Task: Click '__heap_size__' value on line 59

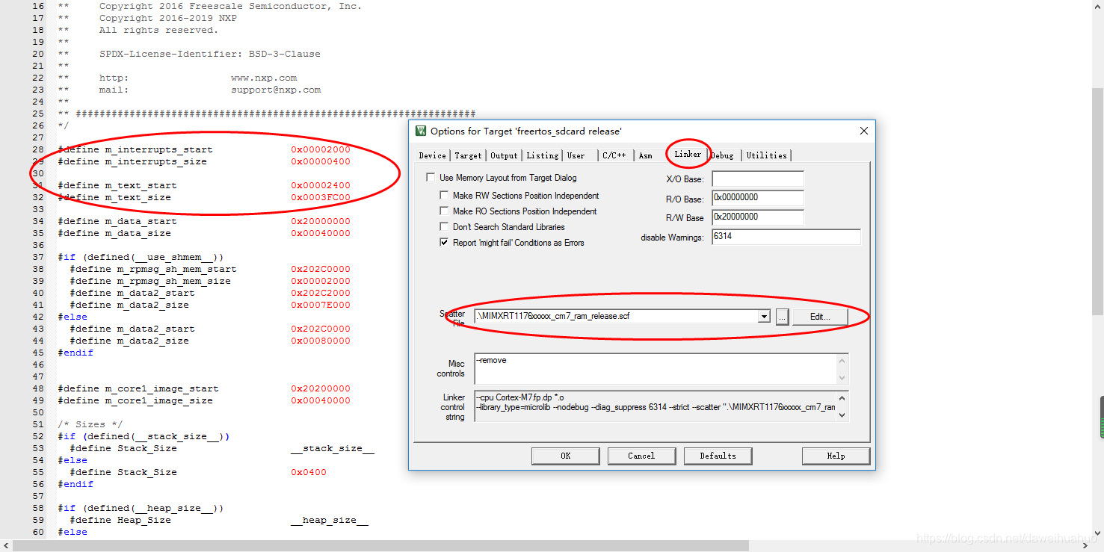Action: click(x=330, y=520)
